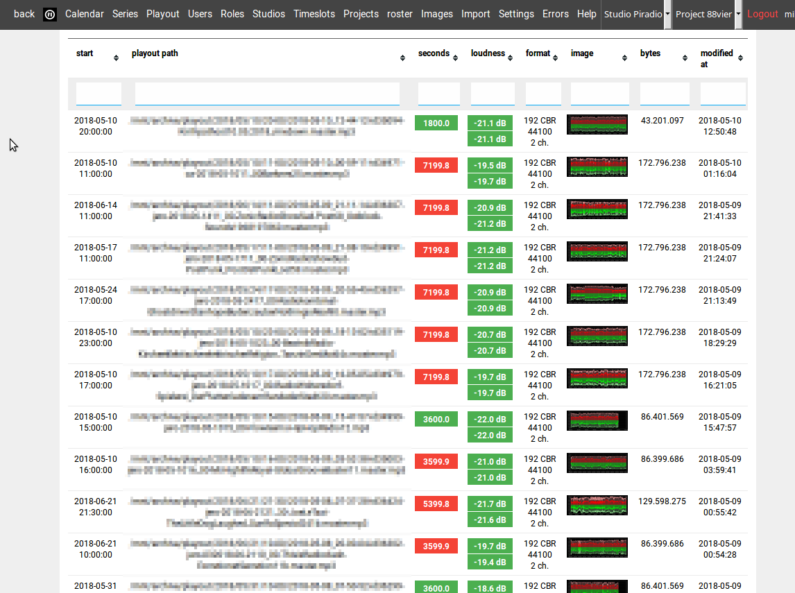This screenshot has height=593, width=795.
Task: Click the playout path filter field
Action: [267, 92]
